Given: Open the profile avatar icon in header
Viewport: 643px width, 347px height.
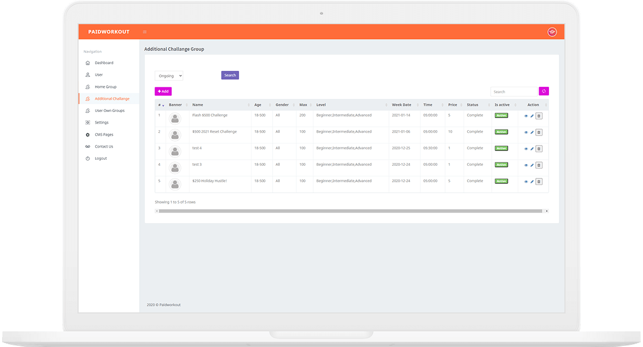Looking at the screenshot, I should click(552, 32).
